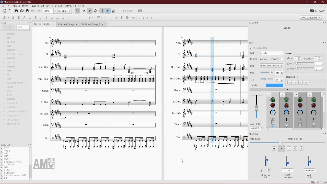Click play in the 再生パネル

coord(282,148)
